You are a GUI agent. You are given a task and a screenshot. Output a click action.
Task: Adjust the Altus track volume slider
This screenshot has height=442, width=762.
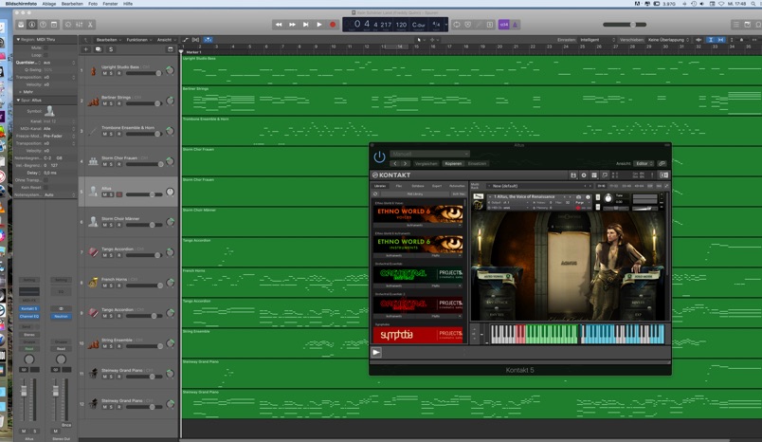pyautogui.click(x=144, y=194)
